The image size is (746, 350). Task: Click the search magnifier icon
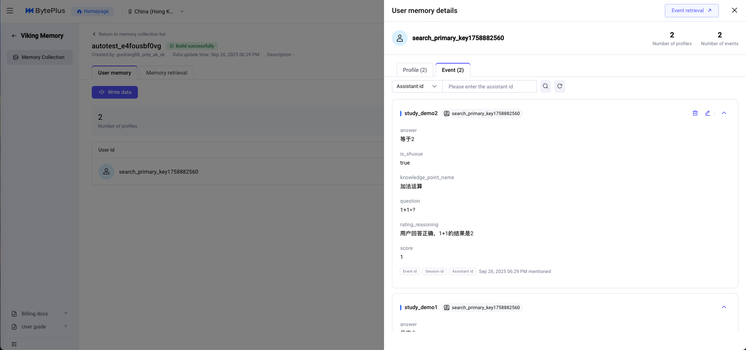tap(546, 86)
